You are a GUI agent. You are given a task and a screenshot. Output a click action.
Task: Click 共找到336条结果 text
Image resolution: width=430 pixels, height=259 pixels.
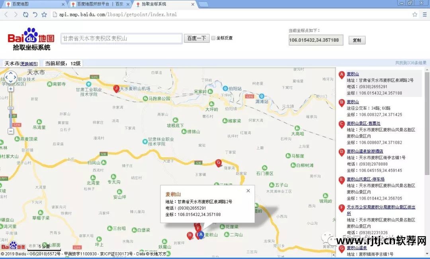click(x=410, y=63)
